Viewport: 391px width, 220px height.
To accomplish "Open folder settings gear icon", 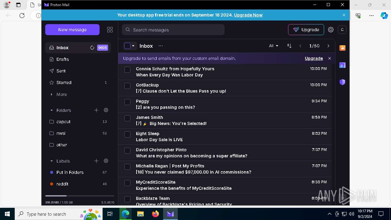I will [x=106, y=110].
